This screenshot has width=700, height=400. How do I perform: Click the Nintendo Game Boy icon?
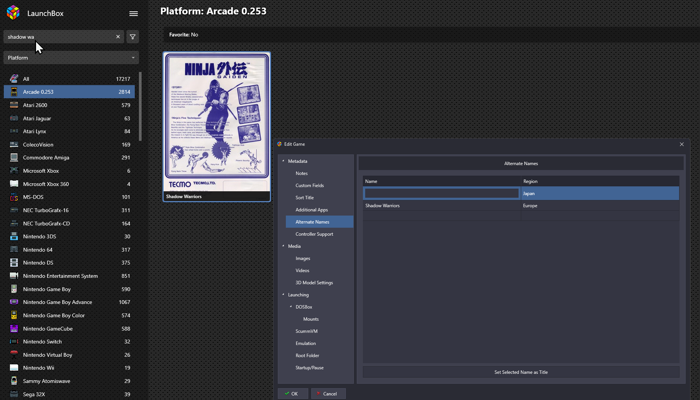14,289
